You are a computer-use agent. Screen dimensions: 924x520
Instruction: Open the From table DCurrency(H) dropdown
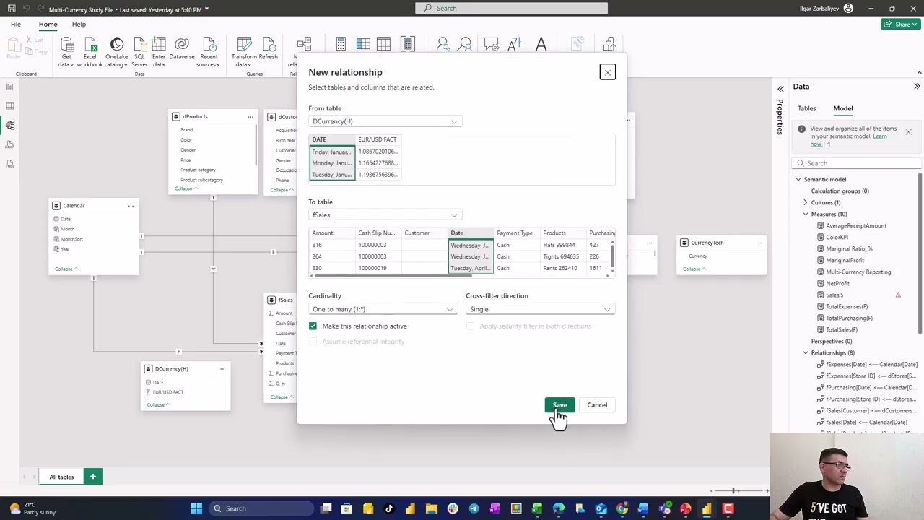pyautogui.click(x=385, y=121)
